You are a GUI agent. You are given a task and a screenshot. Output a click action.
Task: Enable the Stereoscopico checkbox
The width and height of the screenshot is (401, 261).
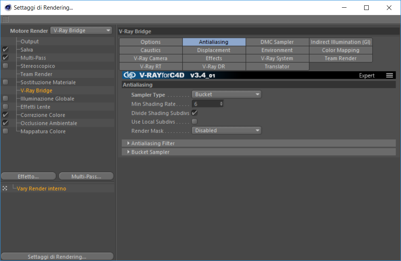[x=5, y=66]
